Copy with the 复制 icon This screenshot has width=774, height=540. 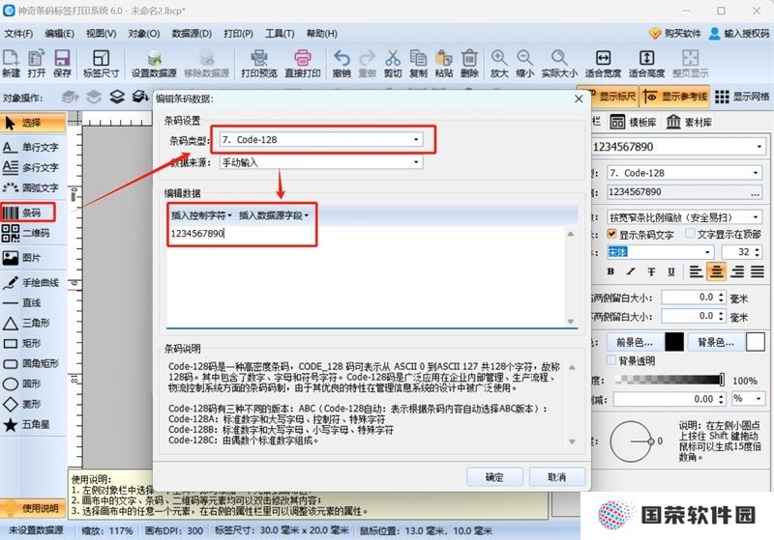(x=418, y=63)
